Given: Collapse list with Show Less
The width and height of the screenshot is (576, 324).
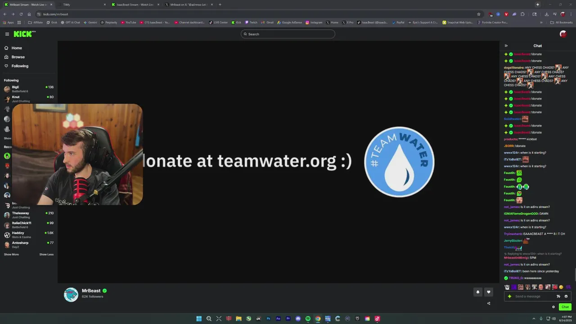Looking at the screenshot, I should (46, 255).
